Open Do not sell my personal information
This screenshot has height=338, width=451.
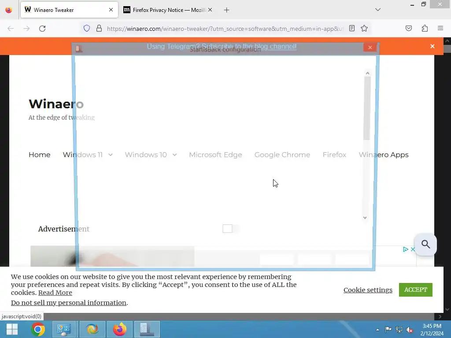pyautogui.click(x=68, y=303)
